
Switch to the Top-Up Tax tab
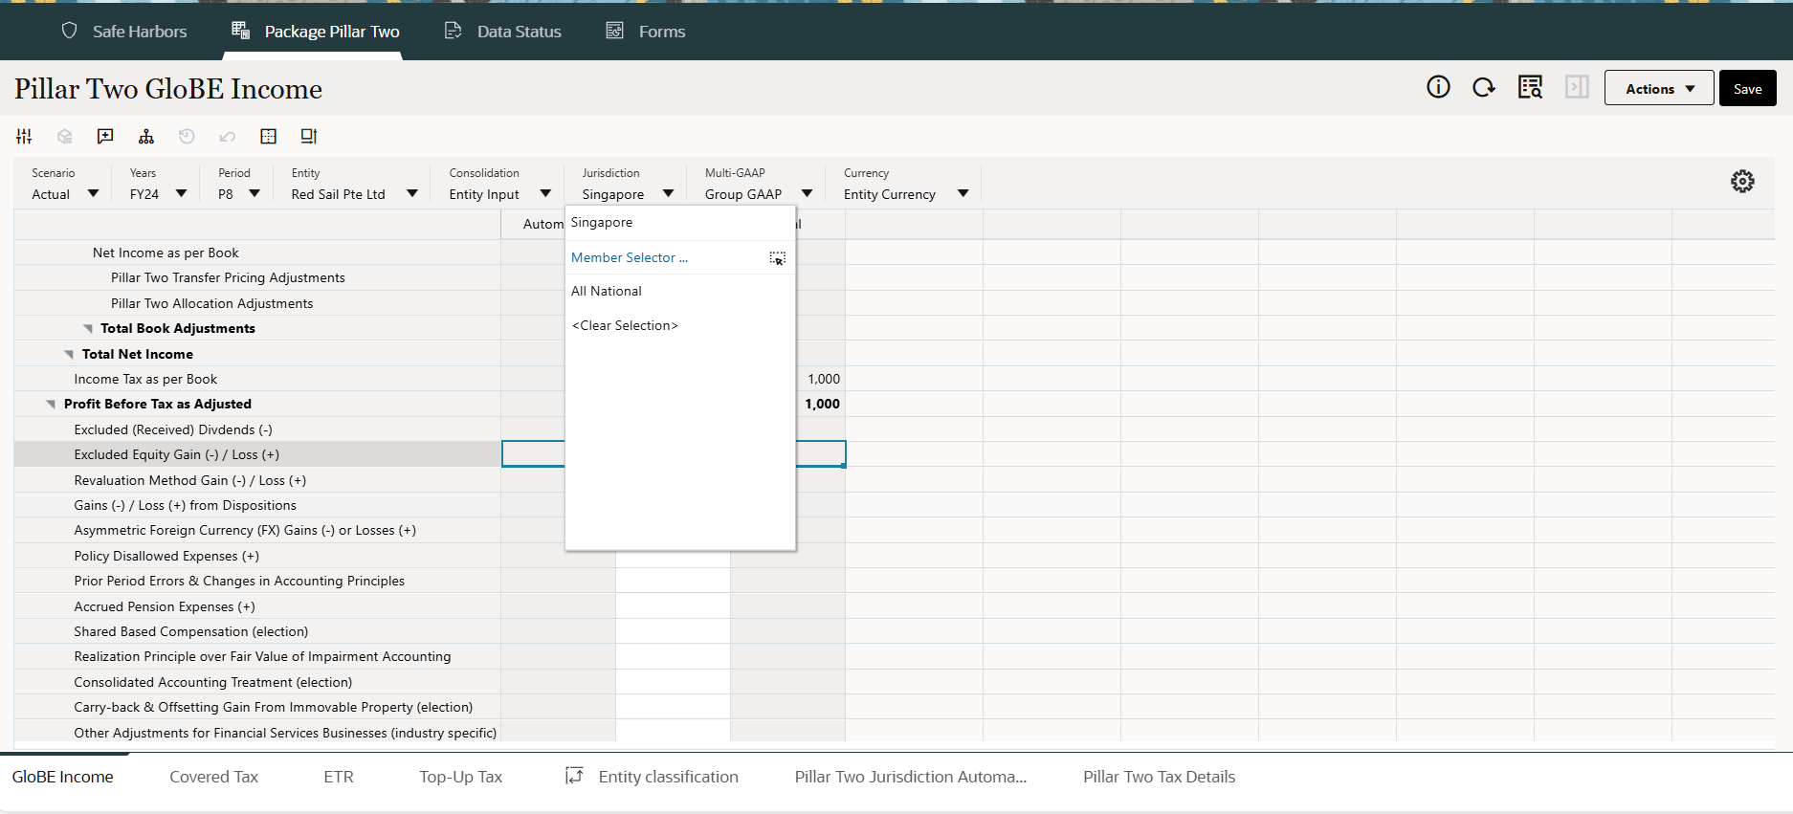(x=460, y=777)
